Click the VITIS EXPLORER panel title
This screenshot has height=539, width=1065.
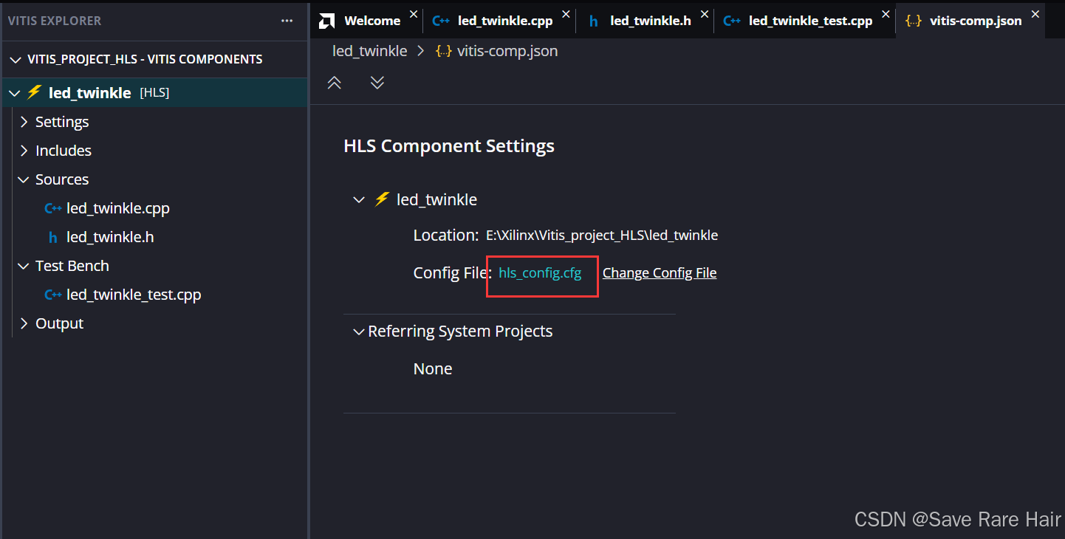(x=55, y=21)
